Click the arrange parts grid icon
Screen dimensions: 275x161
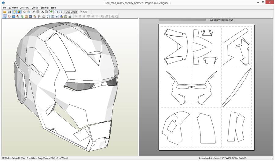[53, 16]
